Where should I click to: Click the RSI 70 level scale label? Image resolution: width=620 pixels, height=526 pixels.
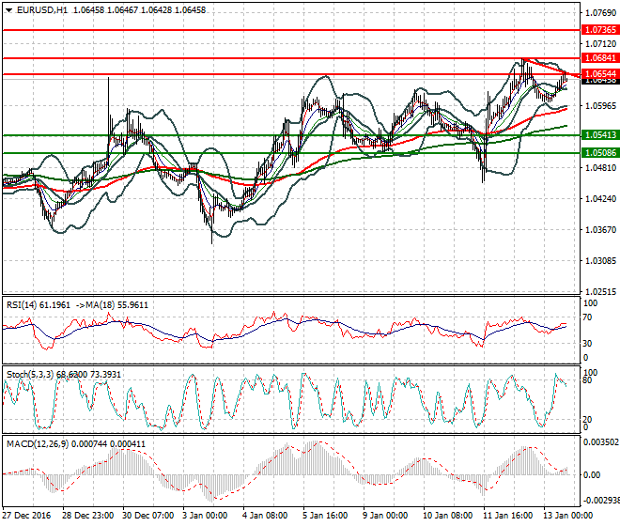[x=587, y=317]
